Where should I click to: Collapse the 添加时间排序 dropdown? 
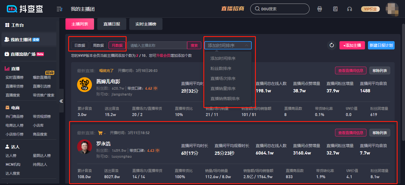point(228,45)
